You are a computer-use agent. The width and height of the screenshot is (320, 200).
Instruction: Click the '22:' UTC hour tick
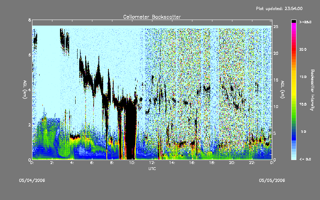click(x=252, y=163)
